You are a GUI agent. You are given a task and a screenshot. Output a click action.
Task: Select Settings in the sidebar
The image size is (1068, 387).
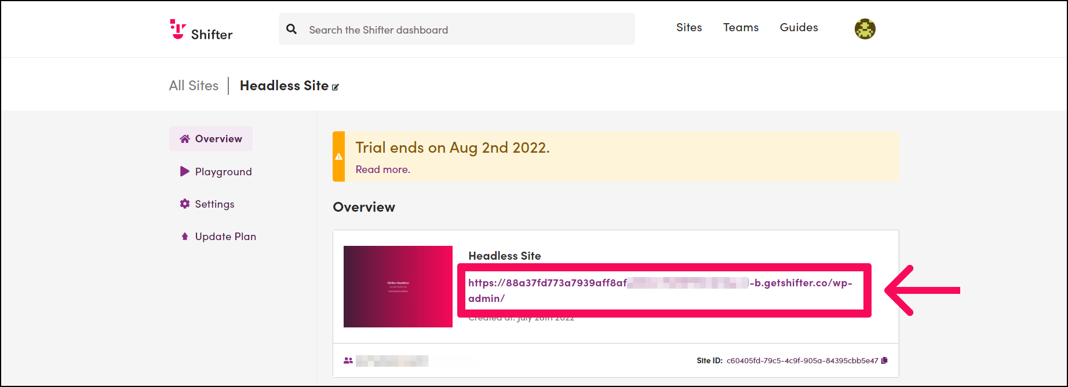207,204
